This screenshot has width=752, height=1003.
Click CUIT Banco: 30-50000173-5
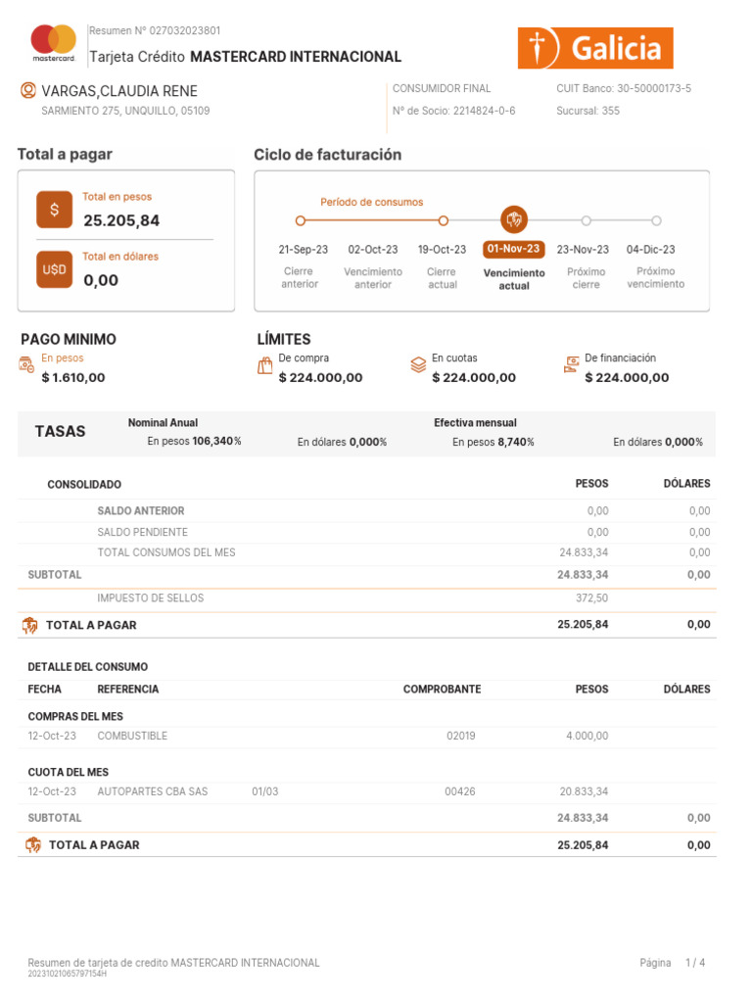point(624,88)
